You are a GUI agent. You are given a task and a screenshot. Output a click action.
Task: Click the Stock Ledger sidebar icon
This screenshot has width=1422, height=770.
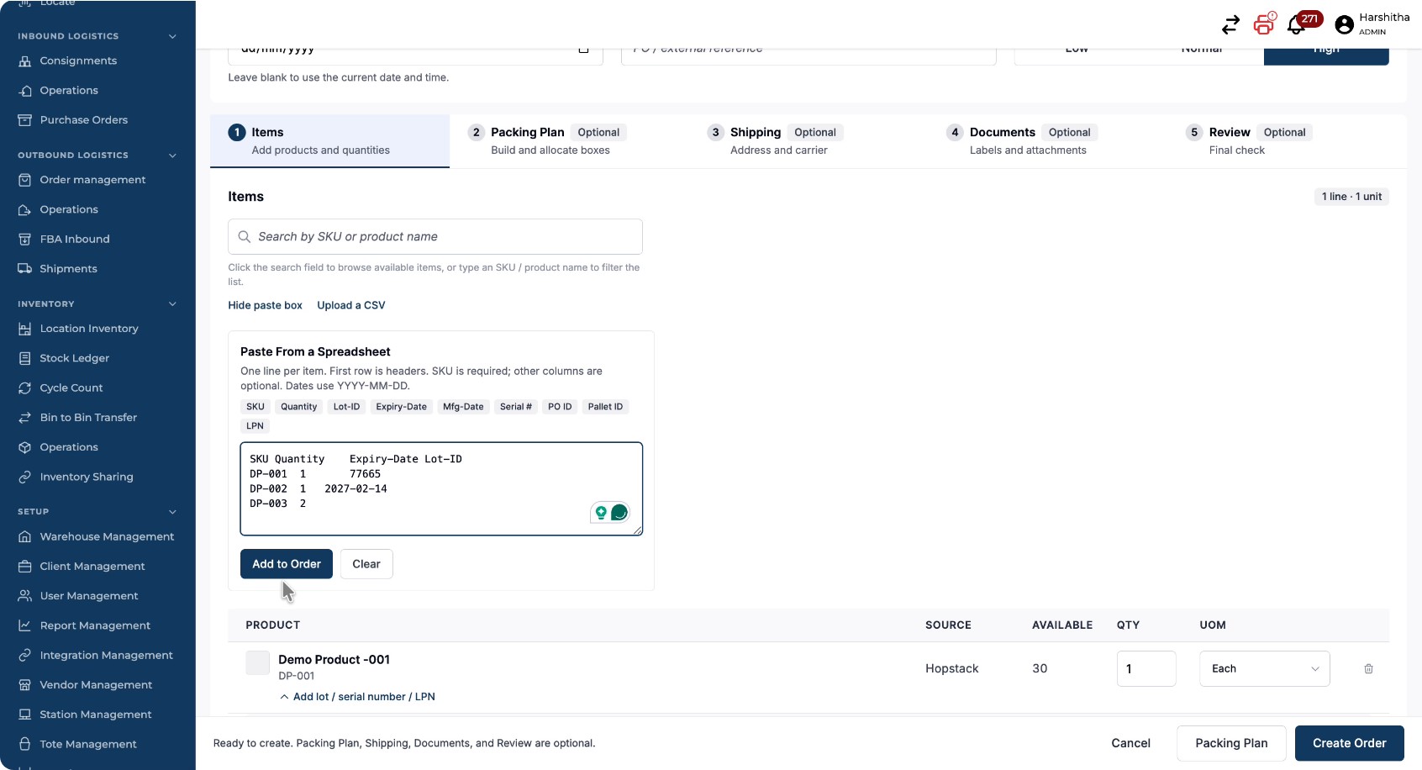pos(25,358)
